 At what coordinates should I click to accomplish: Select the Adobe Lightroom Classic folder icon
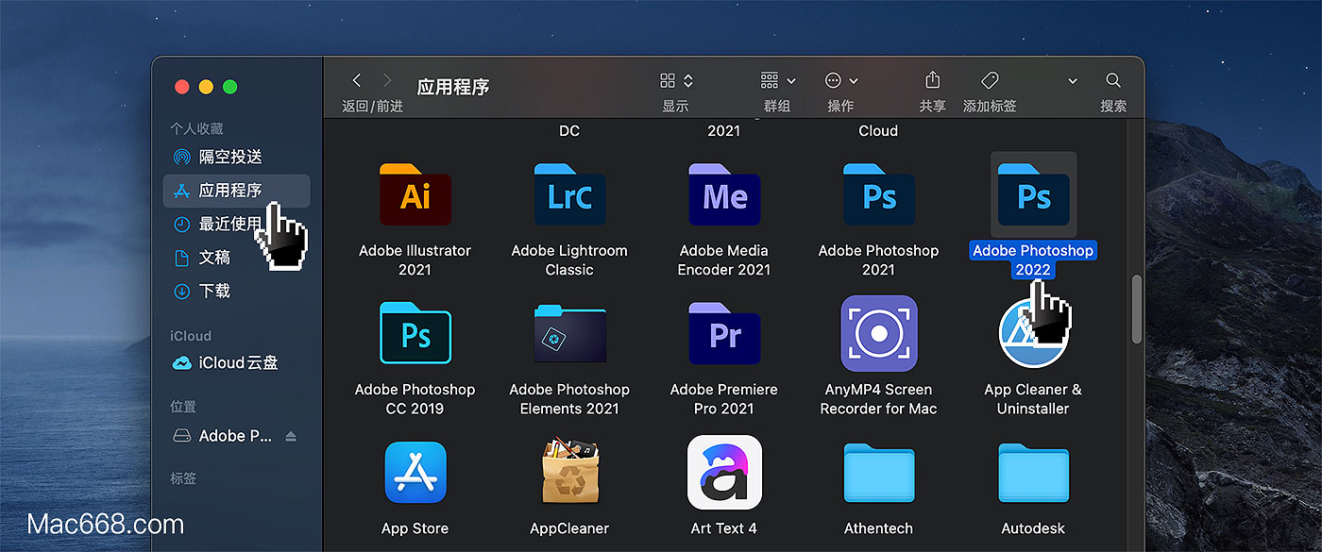click(569, 194)
